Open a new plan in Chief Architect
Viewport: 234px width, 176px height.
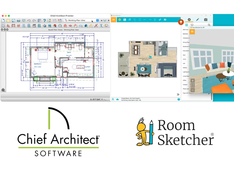(x=3, y=21)
